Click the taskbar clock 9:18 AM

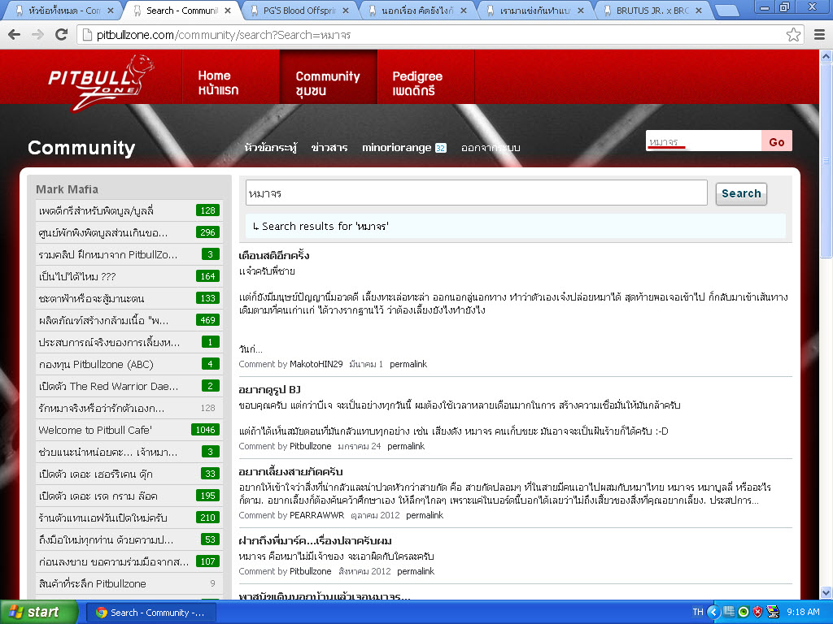click(x=803, y=613)
